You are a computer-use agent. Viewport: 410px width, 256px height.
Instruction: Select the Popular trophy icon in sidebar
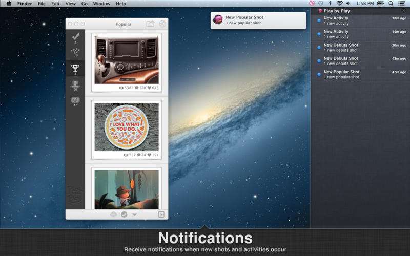click(75, 69)
